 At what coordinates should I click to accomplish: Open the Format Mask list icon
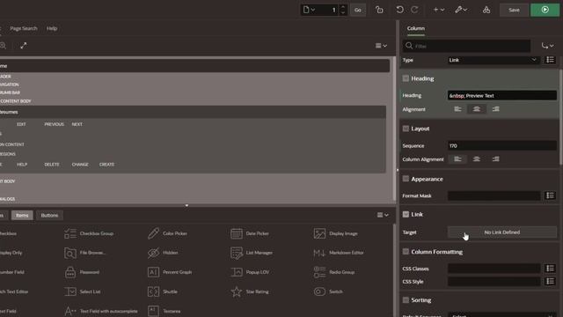550,195
